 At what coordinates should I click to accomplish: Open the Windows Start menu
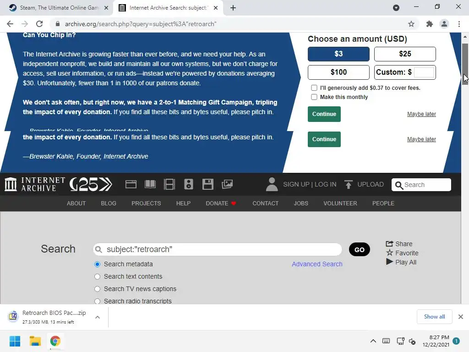tap(15, 341)
